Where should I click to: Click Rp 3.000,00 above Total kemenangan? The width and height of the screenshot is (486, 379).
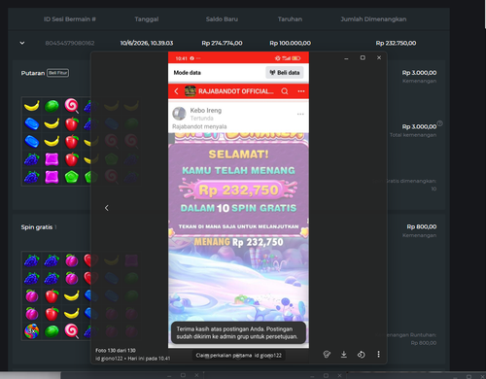click(419, 126)
